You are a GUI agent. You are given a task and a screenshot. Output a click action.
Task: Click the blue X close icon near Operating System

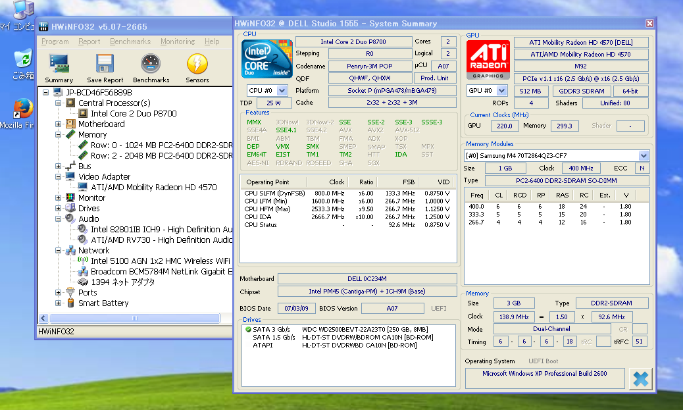(x=641, y=378)
